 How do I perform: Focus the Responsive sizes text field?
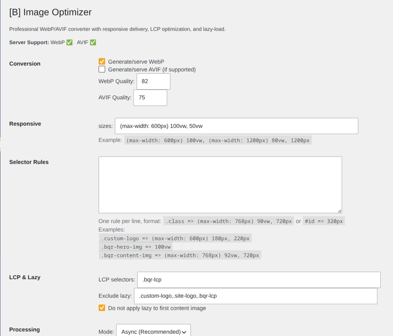pos(236,126)
